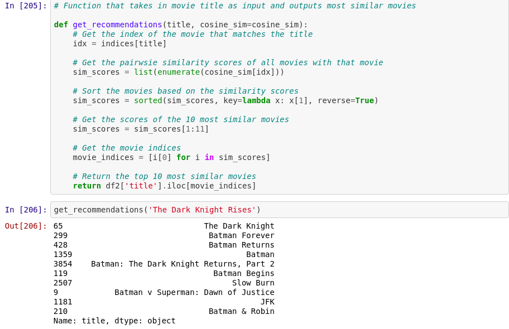Click the Out[206] output prompt

click(x=26, y=226)
